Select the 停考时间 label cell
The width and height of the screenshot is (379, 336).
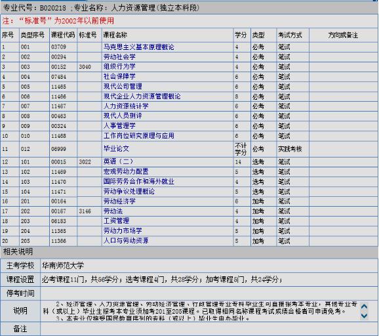point(20,293)
